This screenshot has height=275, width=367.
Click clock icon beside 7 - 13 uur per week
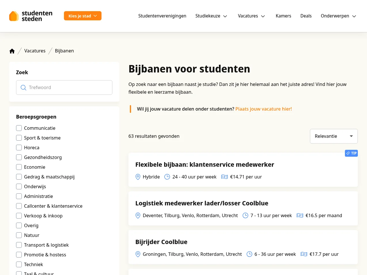[245, 216]
